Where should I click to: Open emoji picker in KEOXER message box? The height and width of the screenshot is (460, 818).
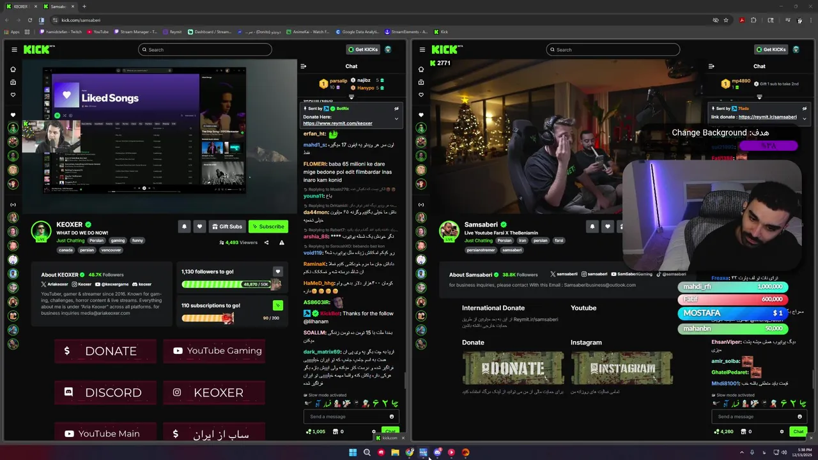pyautogui.click(x=392, y=417)
